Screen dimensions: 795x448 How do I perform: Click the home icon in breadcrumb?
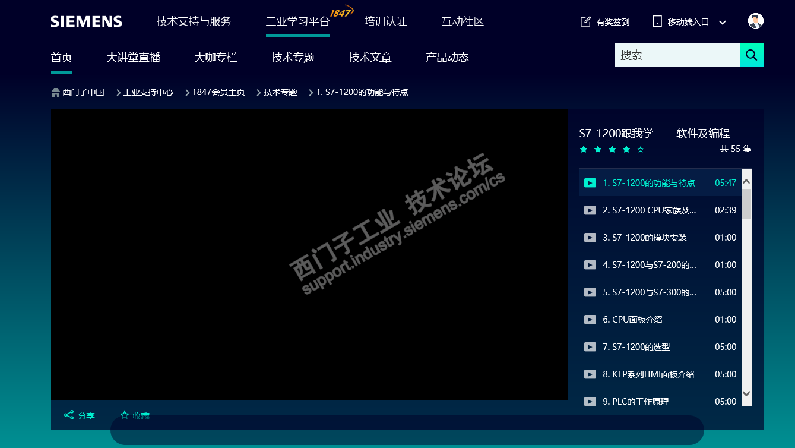(x=56, y=92)
